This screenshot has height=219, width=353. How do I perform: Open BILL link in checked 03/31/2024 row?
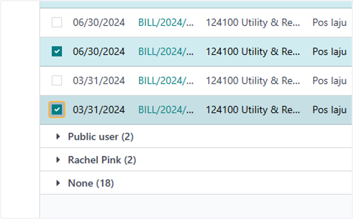[166, 110]
